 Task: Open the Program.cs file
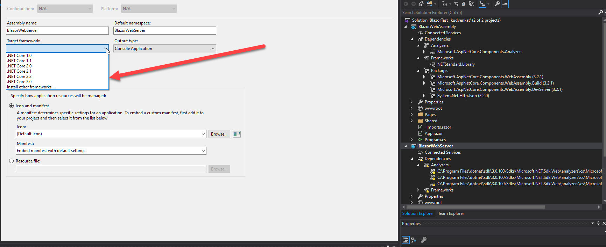pos(435,140)
